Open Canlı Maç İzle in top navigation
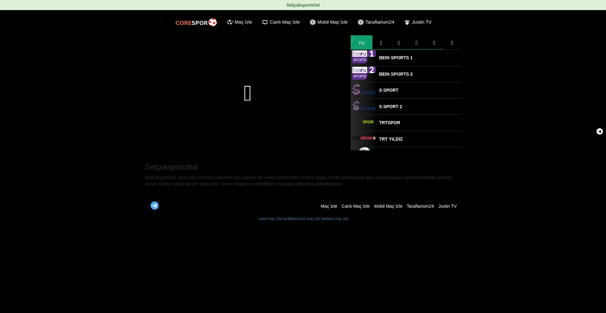606x313 pixels. point(281,22)
